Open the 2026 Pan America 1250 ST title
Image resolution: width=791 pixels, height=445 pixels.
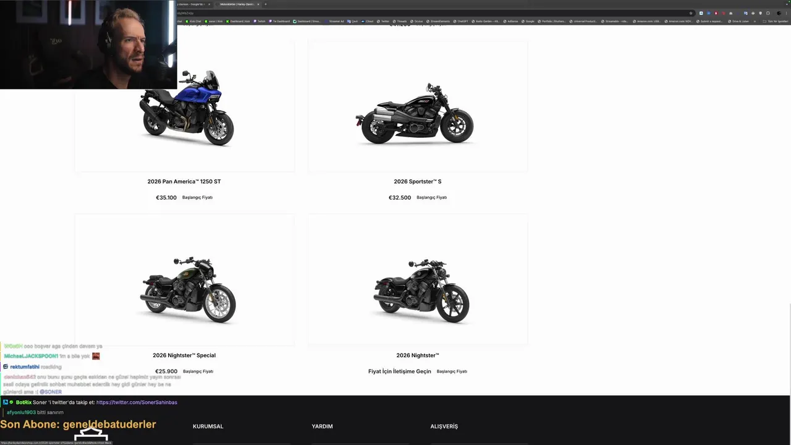point(184,182)
